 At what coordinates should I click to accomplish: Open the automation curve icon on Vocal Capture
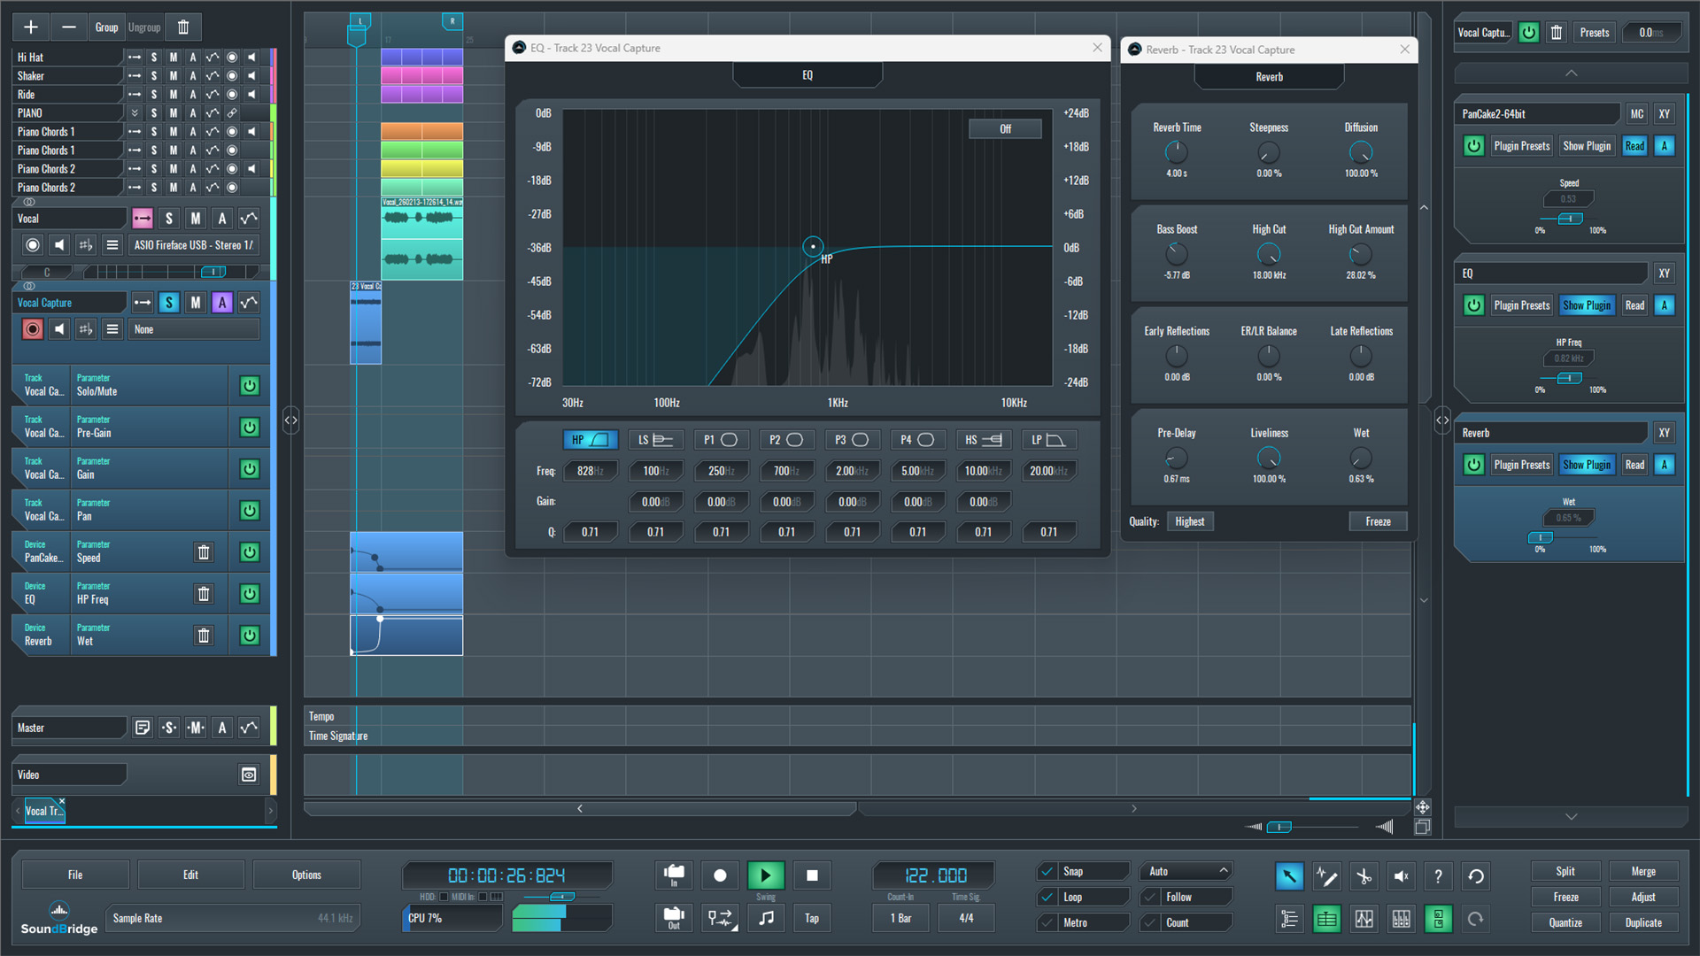point(249,303)
